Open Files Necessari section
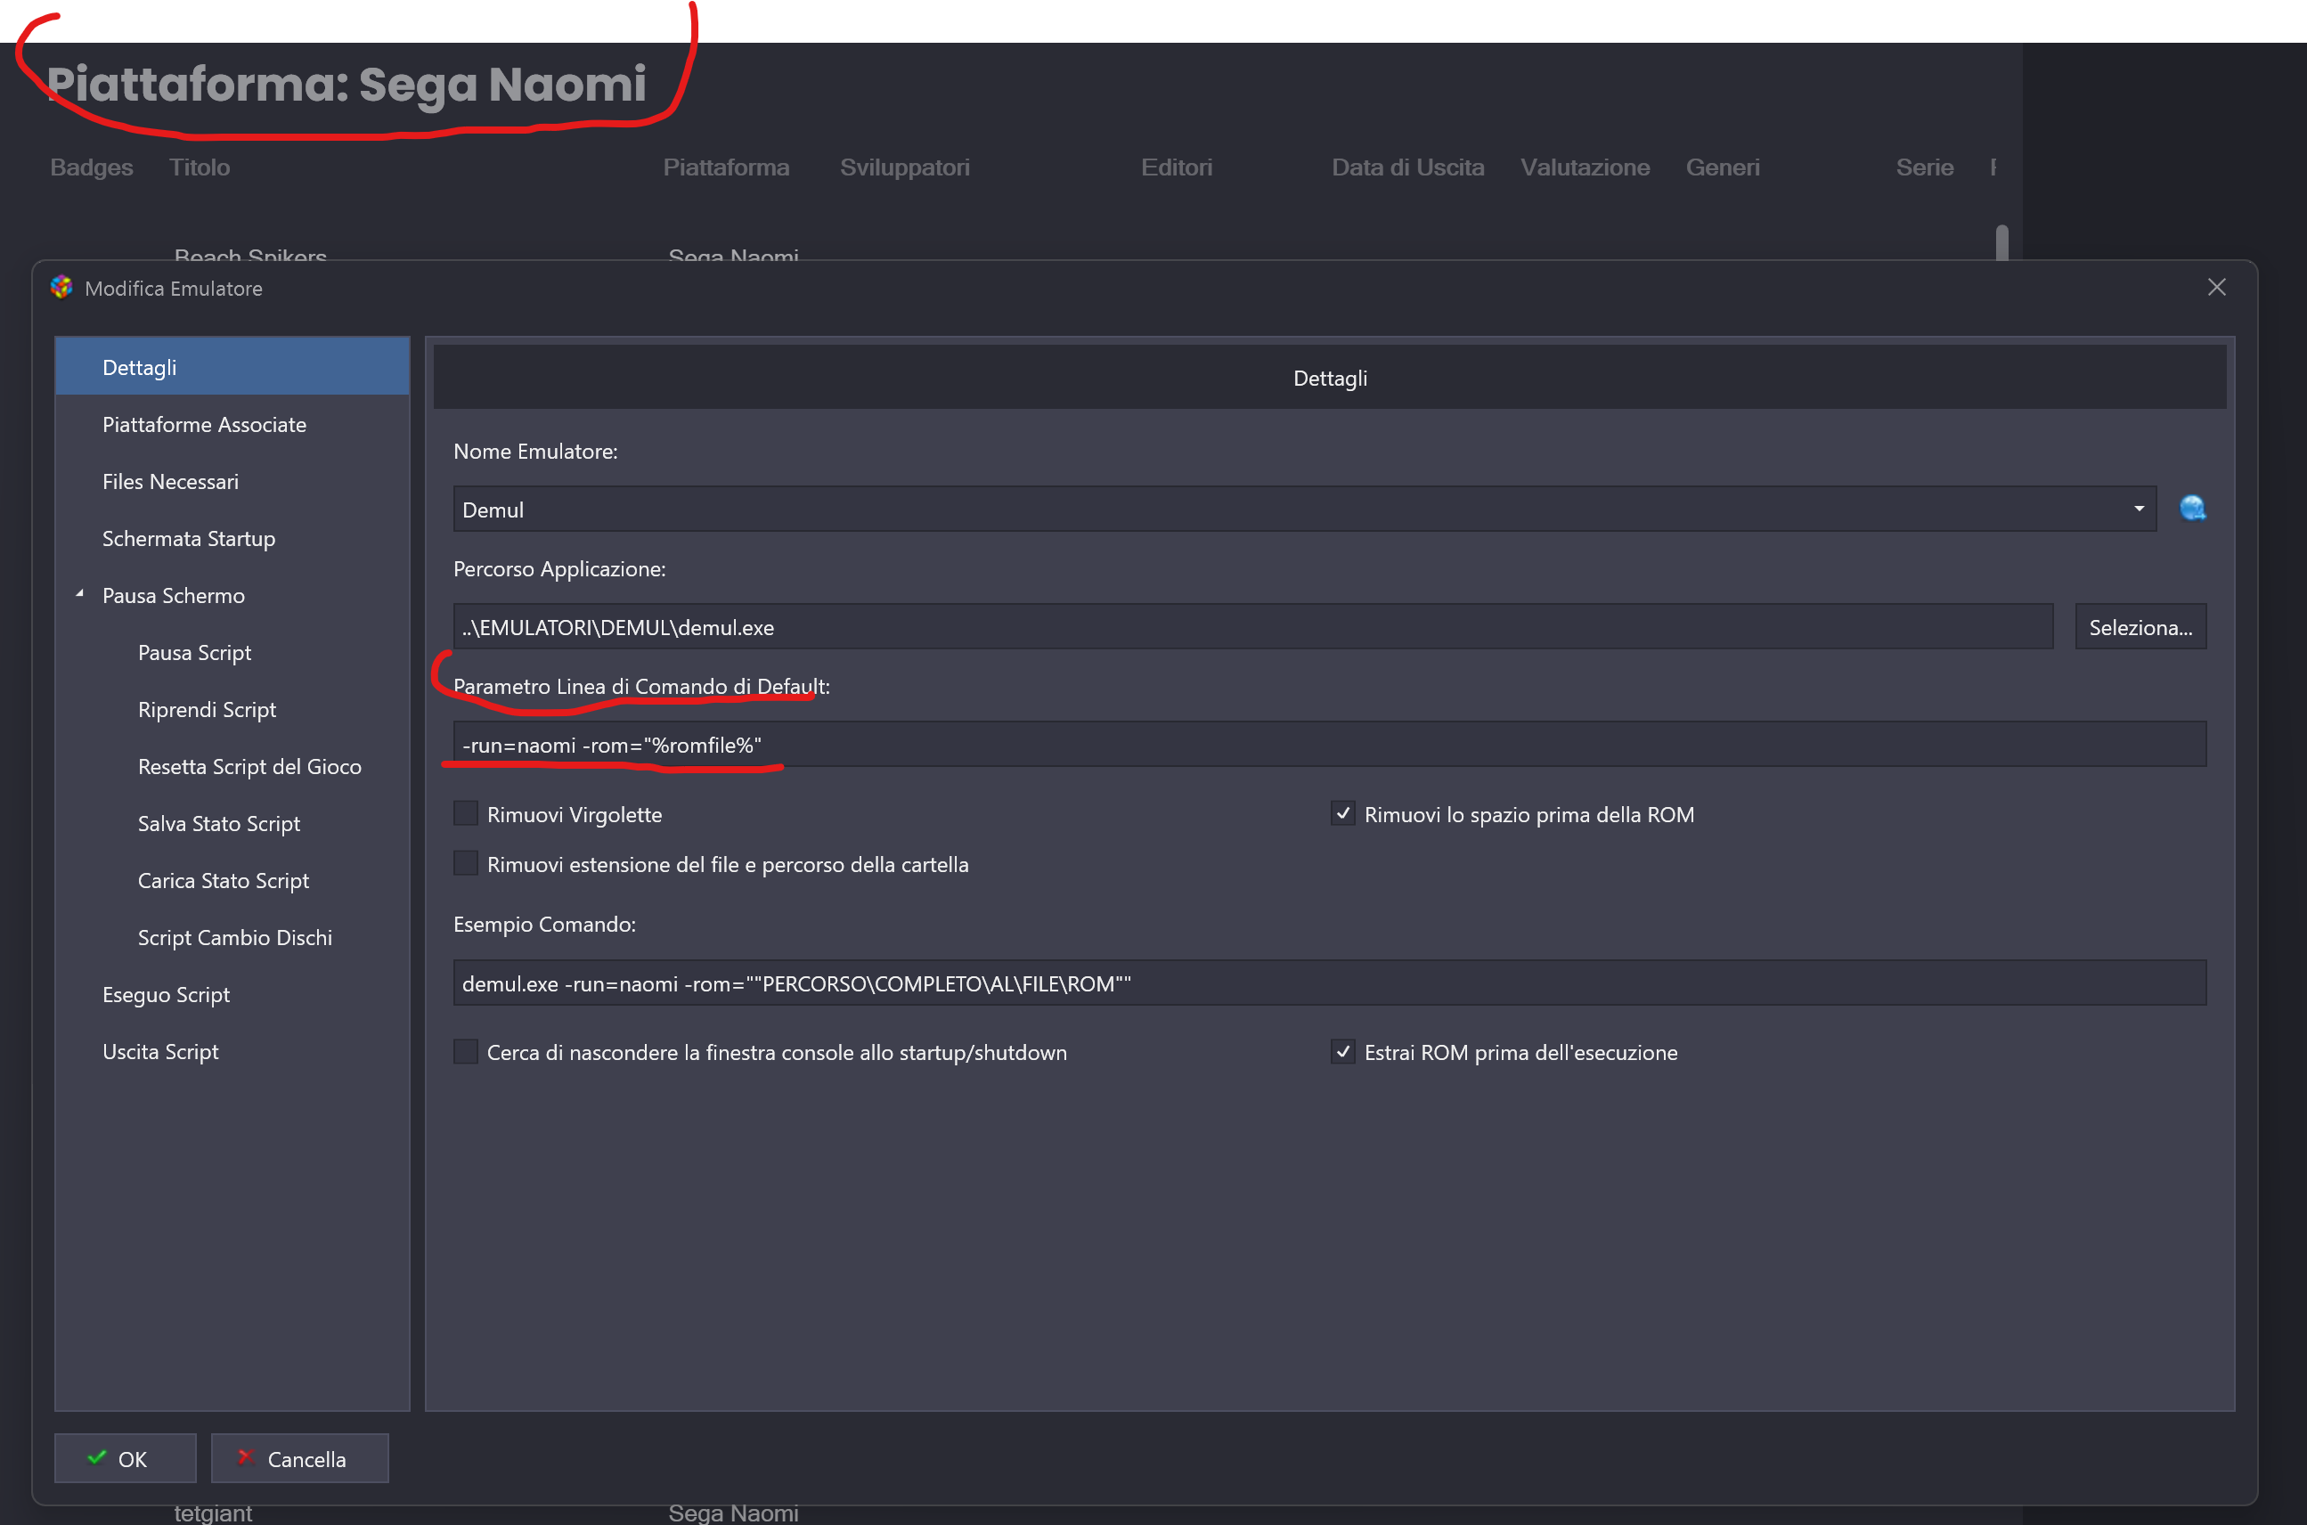The height and width of the screenshot is (1525, 2307). click(x=232, y=481)
